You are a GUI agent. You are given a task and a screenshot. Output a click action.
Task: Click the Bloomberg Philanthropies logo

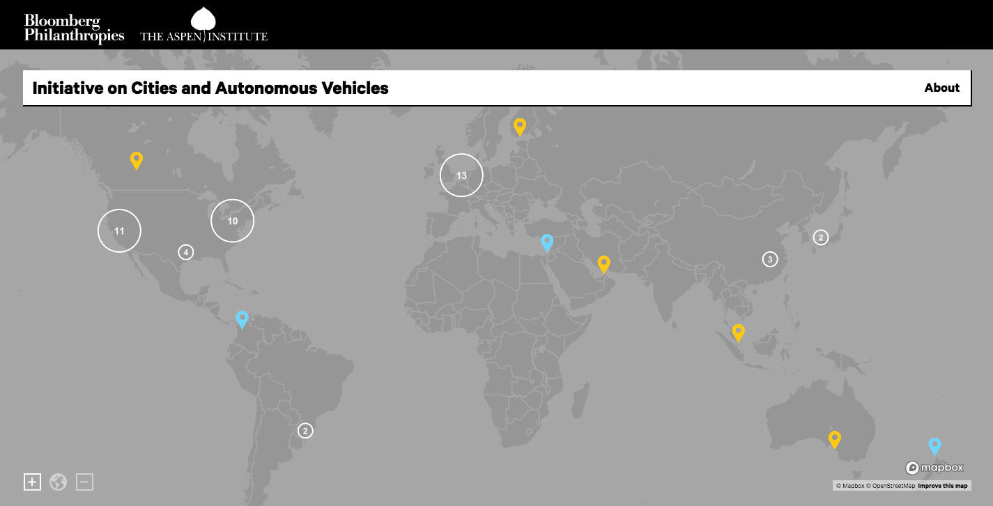click(74, 28)
